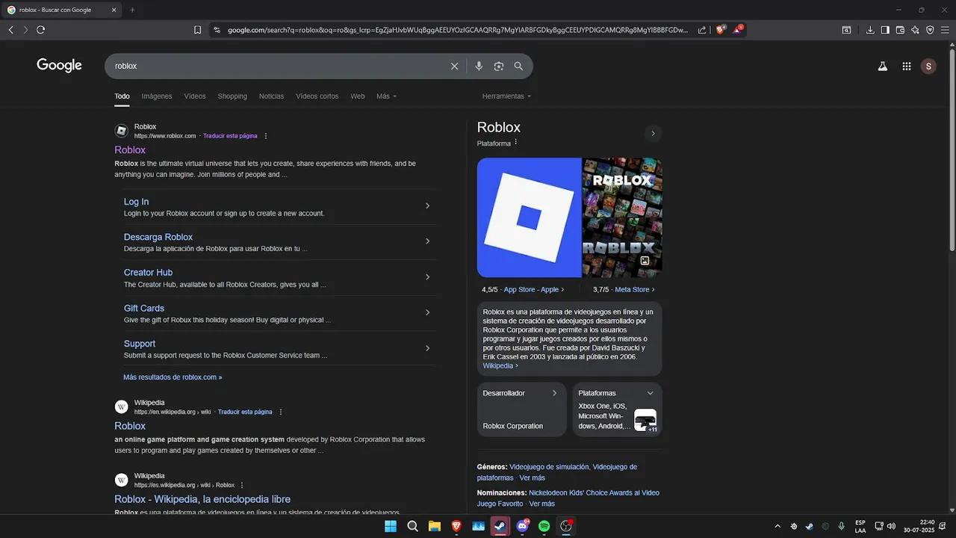Switch to Shopping results tab
956x538 pixels.
click(x=232, y=96)
